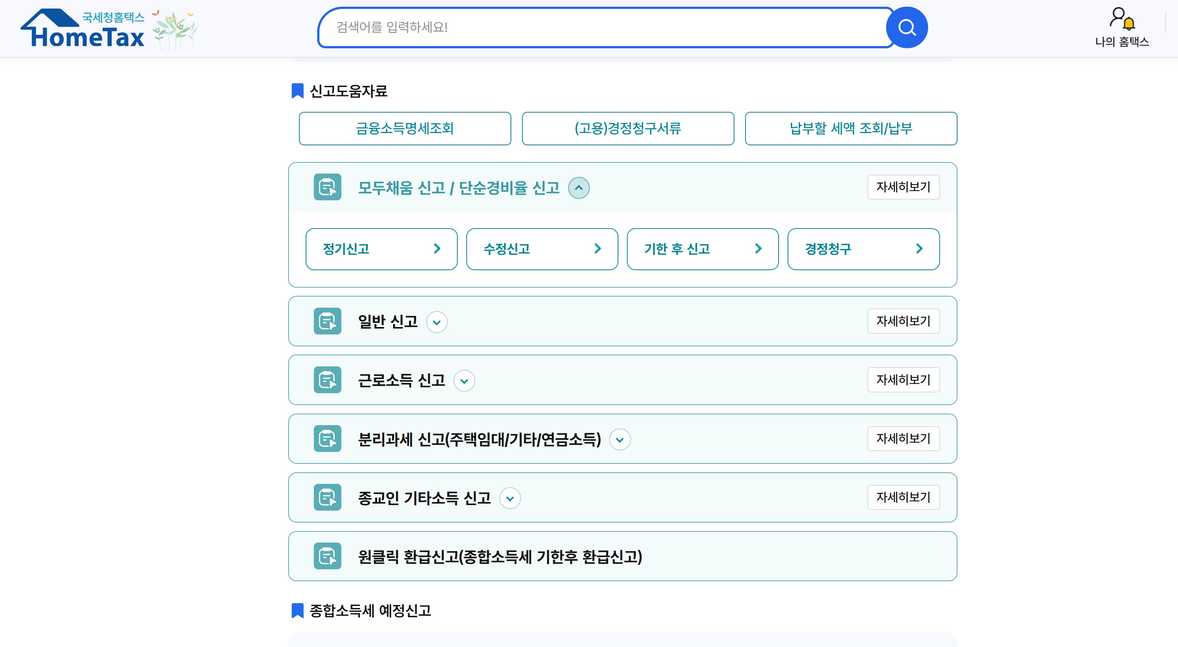Expand the 근로소득 신고 section

464,381
